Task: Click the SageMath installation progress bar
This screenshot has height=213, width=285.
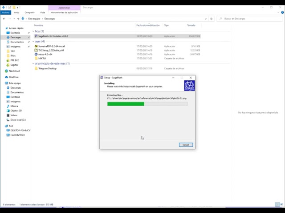Action: coord(147,104)
